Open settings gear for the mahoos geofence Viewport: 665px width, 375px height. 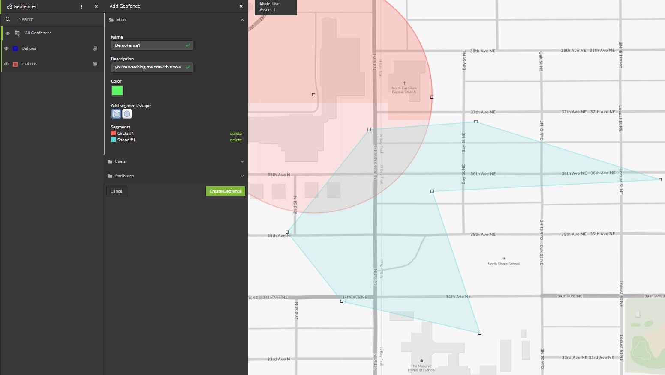click(95, 63)
